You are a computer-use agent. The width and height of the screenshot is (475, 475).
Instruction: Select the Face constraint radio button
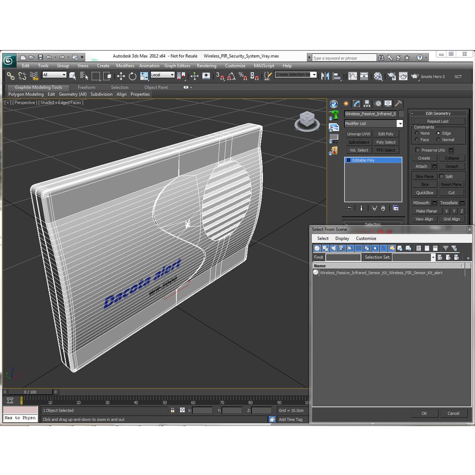point(417,140)
